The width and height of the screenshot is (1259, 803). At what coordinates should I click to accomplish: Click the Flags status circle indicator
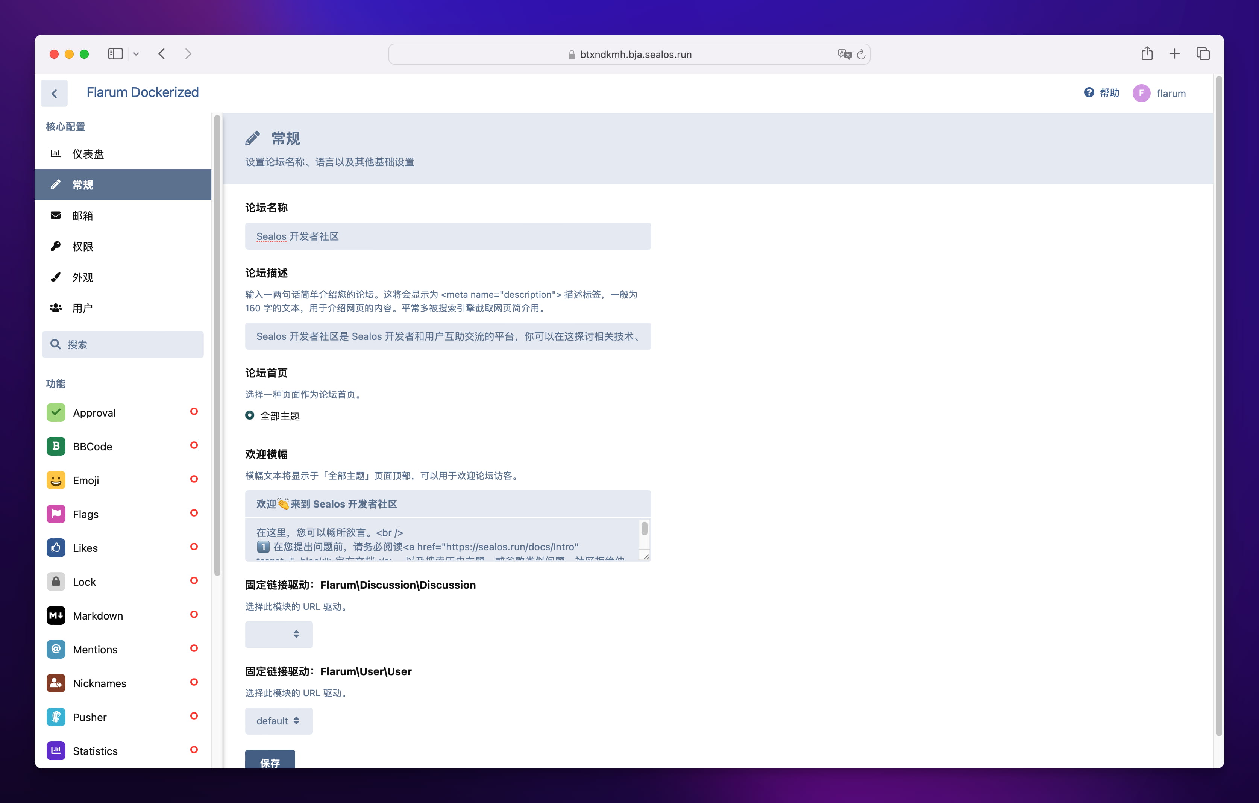(x=194, y=513)
